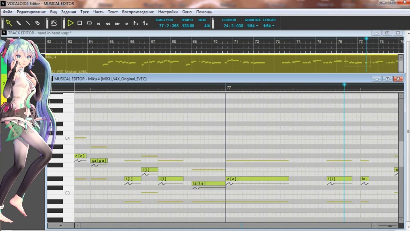Set end marker icon
The height and width of the screenshot is (231, 410).
click(145, 23)
